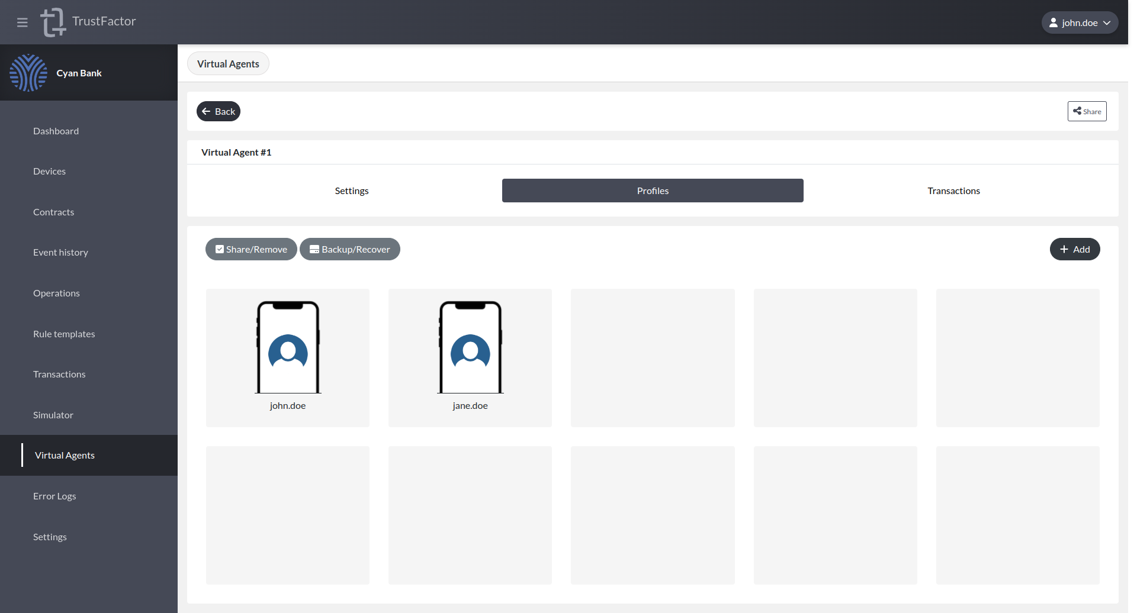Switch to the Settings tab
The width and height of the screenshot is (1137, 613).
pos(351,191)
